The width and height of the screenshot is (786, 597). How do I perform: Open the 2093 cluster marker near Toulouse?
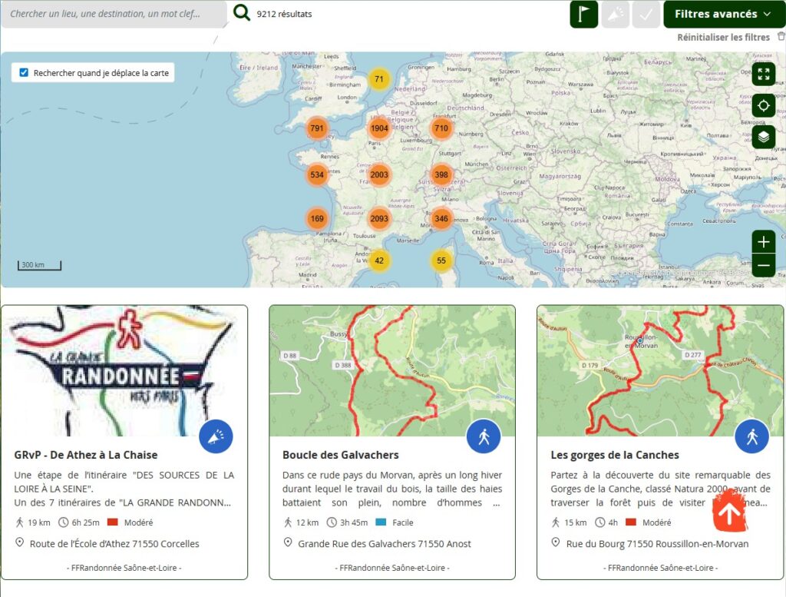coord(379,218)
